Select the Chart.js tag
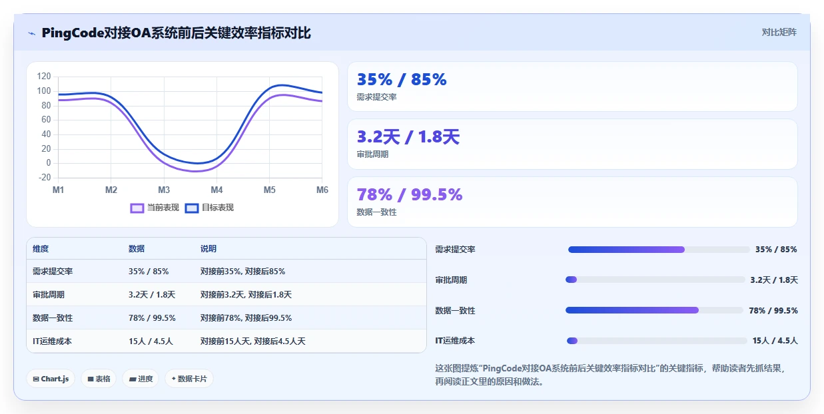Viewport: 824px width, 414px height. point(51,379)
